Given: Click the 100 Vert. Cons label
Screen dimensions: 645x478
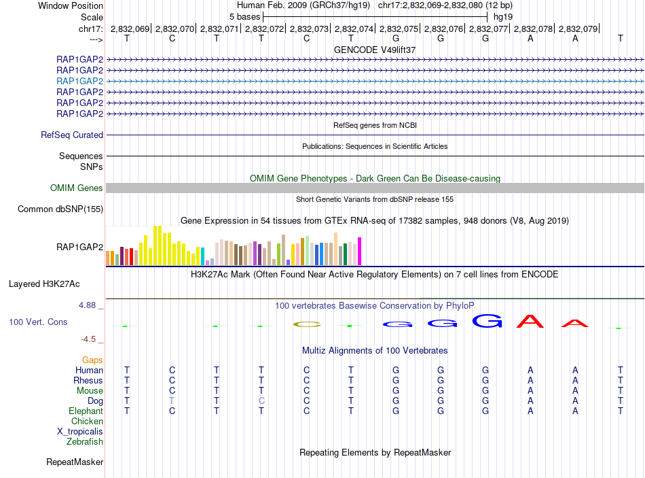Looking at the screenshot, I should coord(38,322).
